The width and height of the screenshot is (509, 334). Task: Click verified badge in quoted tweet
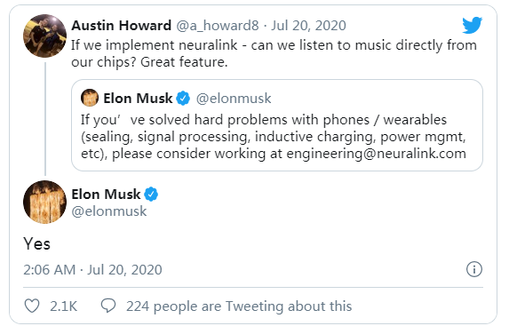[183, 99]
